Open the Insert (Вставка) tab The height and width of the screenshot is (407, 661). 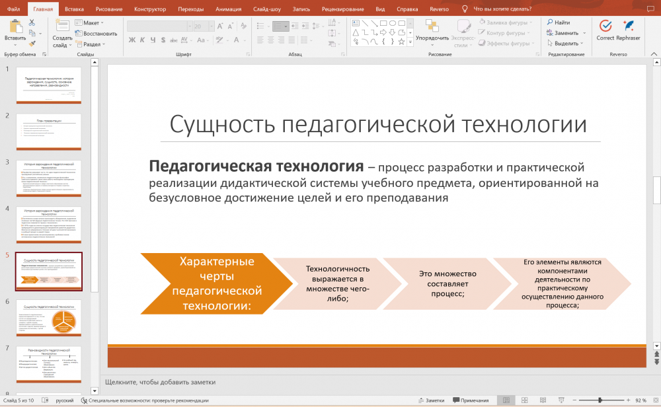(x=75, y=9)
